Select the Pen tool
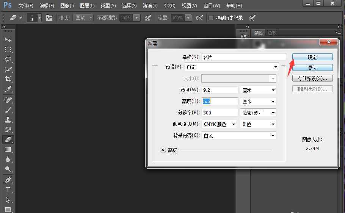Image resolution: width=345 pixels, height=213 pixels. point(8,180)
